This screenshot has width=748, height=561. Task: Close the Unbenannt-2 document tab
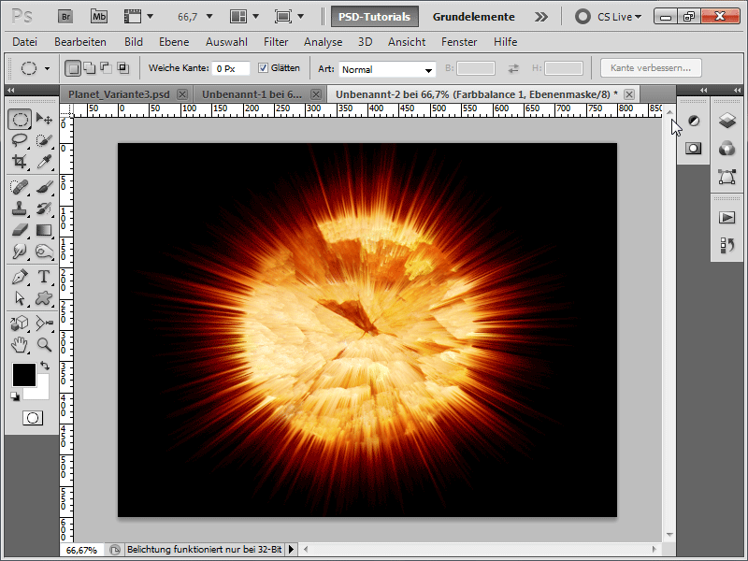[629, 94]
